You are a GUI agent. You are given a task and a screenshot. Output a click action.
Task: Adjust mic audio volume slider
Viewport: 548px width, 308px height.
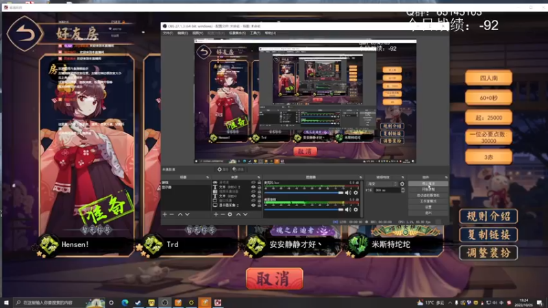coord(303,192)
